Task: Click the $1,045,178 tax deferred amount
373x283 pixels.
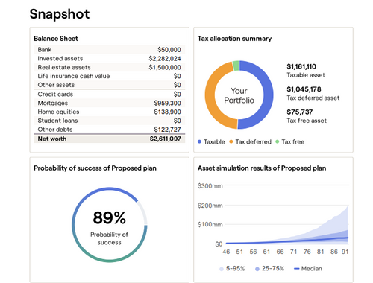Action: (x=304, y=89)
